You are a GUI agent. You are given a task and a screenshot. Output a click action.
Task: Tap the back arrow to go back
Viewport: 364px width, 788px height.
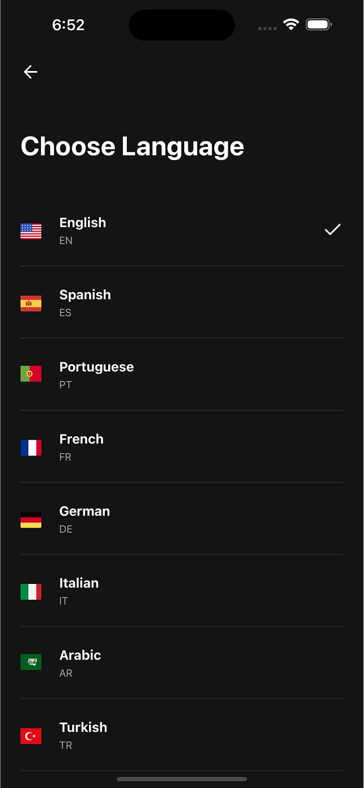click(x=30, y=72)
